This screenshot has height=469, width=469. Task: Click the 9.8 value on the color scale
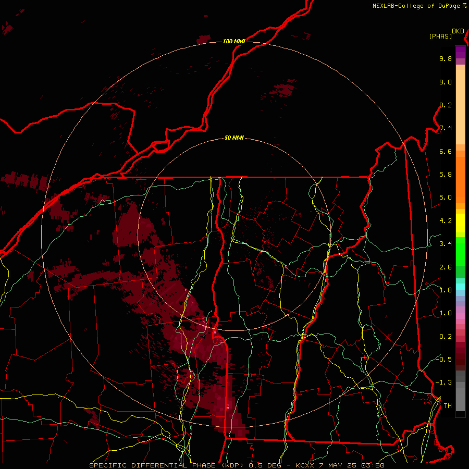[446, 58]
